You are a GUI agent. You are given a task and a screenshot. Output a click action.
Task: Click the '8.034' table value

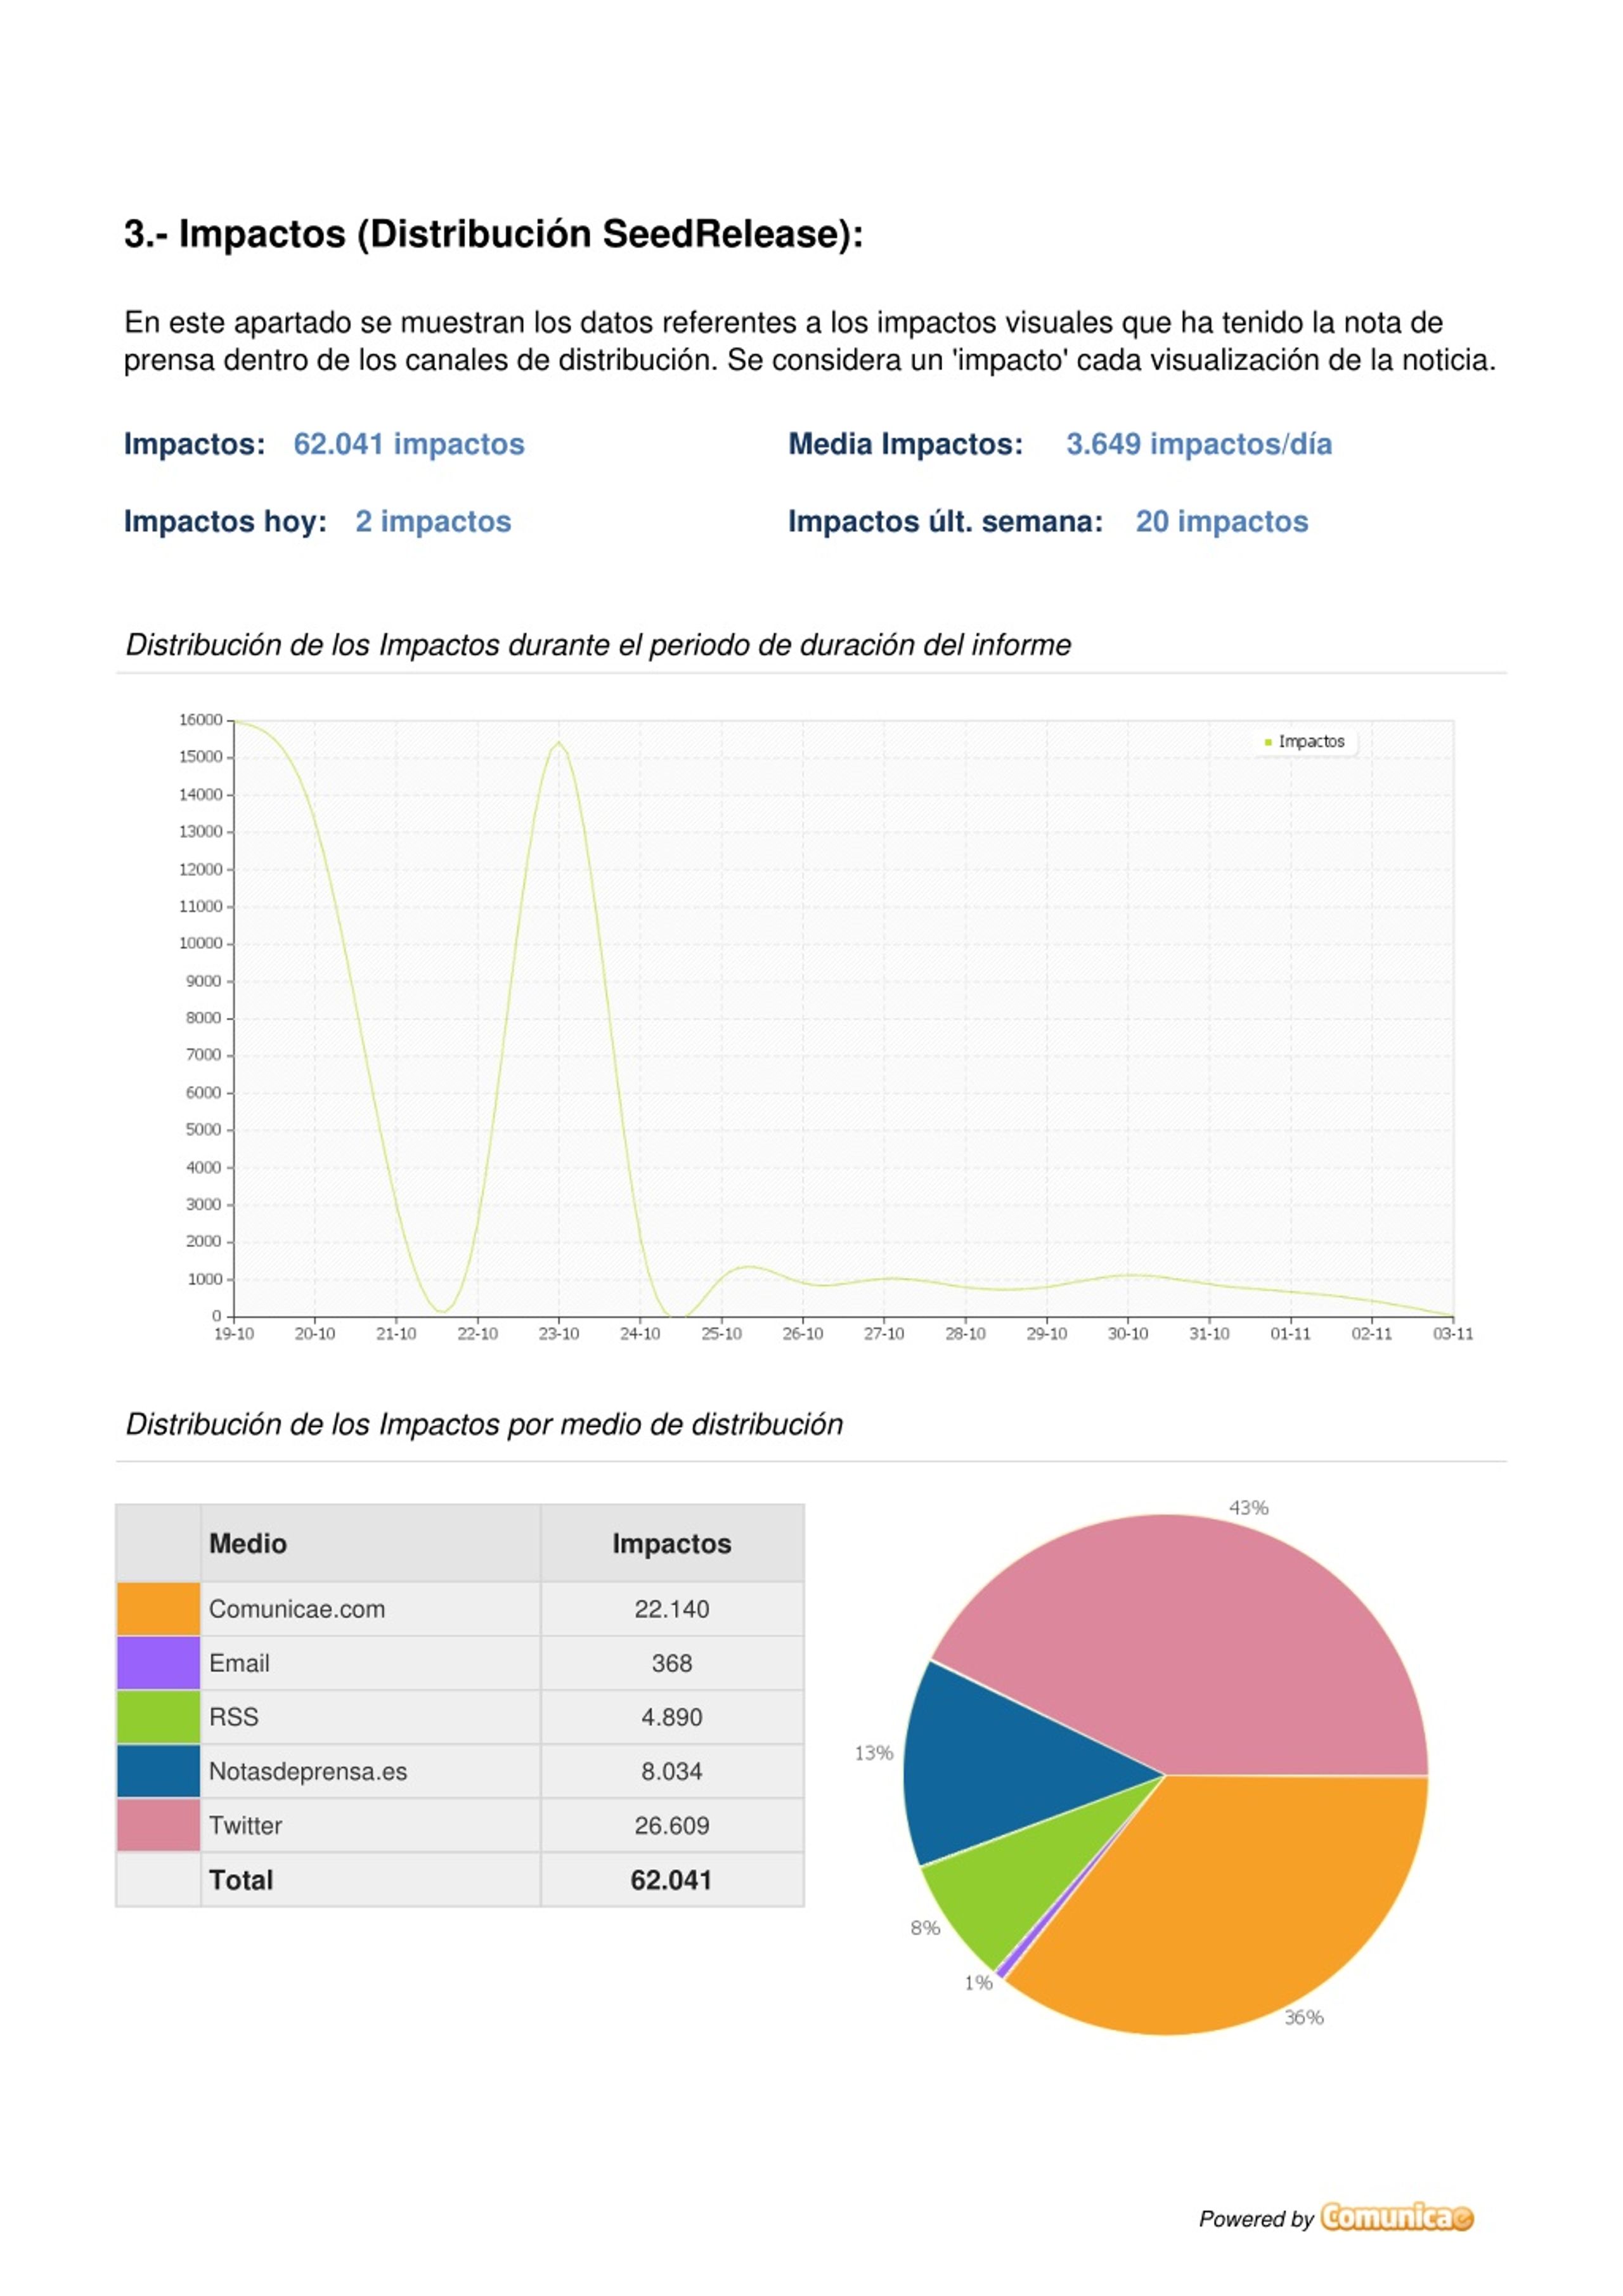click(x=671, y=1771)
